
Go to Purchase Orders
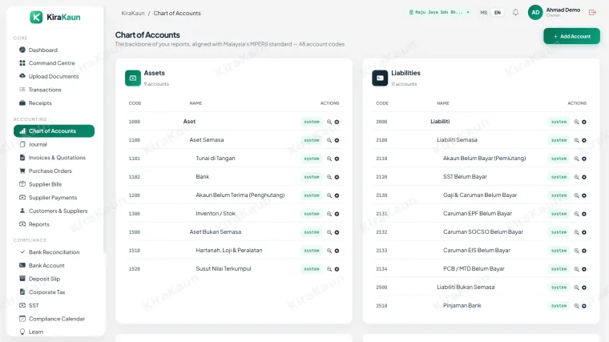[x=46, y=171]
